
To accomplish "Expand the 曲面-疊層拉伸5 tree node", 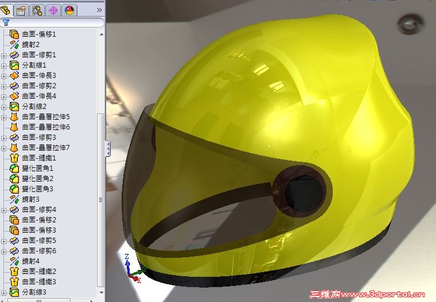I will point(3,117).
